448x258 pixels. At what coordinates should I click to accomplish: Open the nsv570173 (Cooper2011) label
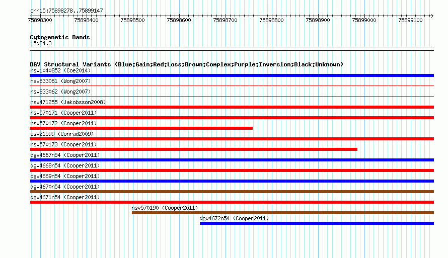(63, 144)
